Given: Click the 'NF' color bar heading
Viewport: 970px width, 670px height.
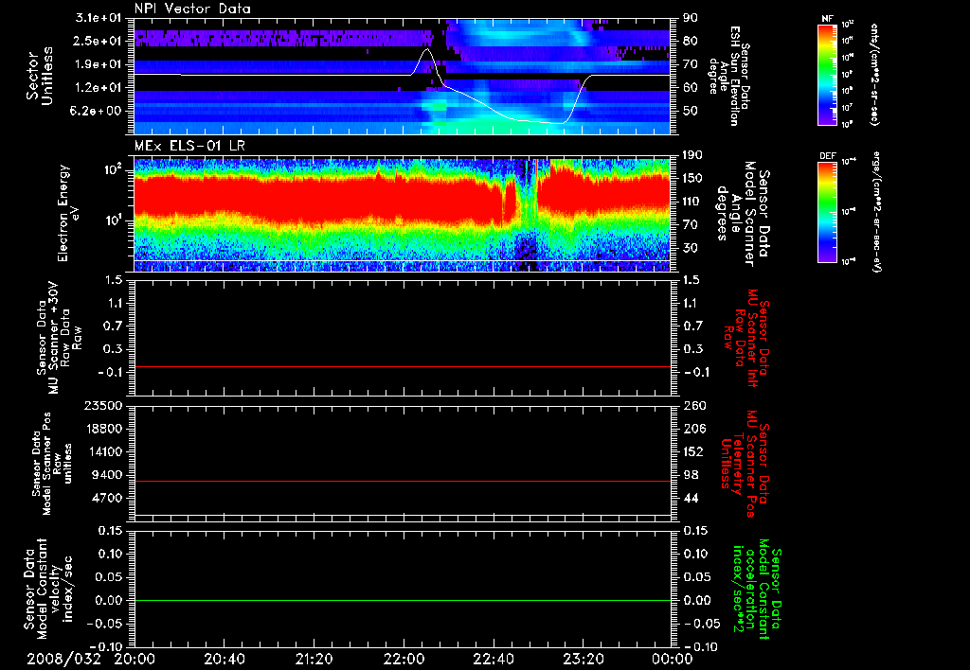Looking at the screenshot, I should [827, 19].
